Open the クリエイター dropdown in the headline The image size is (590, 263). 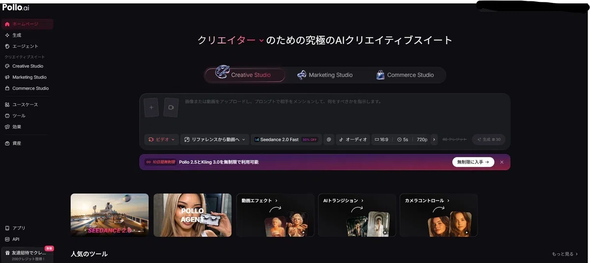point(231,41)
